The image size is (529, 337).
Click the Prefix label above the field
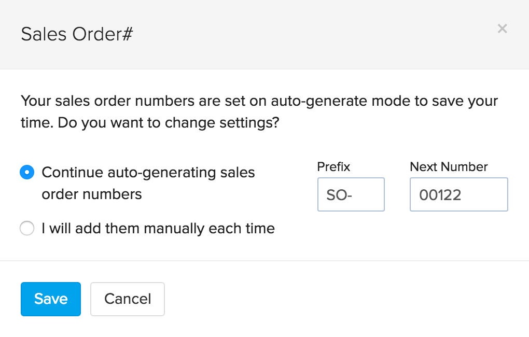point(333,166)
